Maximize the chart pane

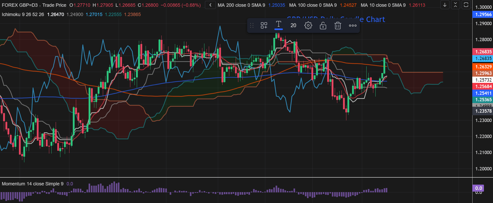click(x=466, y=5)
